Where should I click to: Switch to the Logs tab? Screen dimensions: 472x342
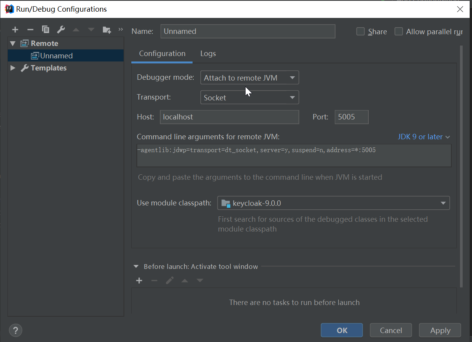click(208, 54)
